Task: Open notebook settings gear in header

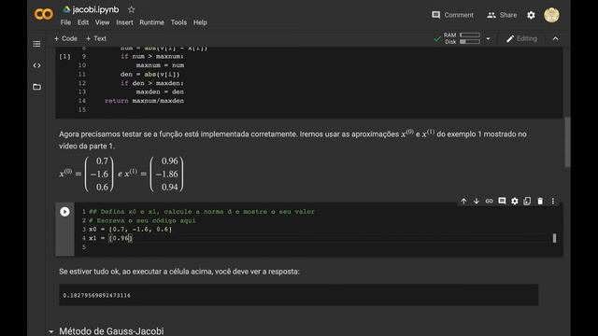Action: tap(531, 15)
